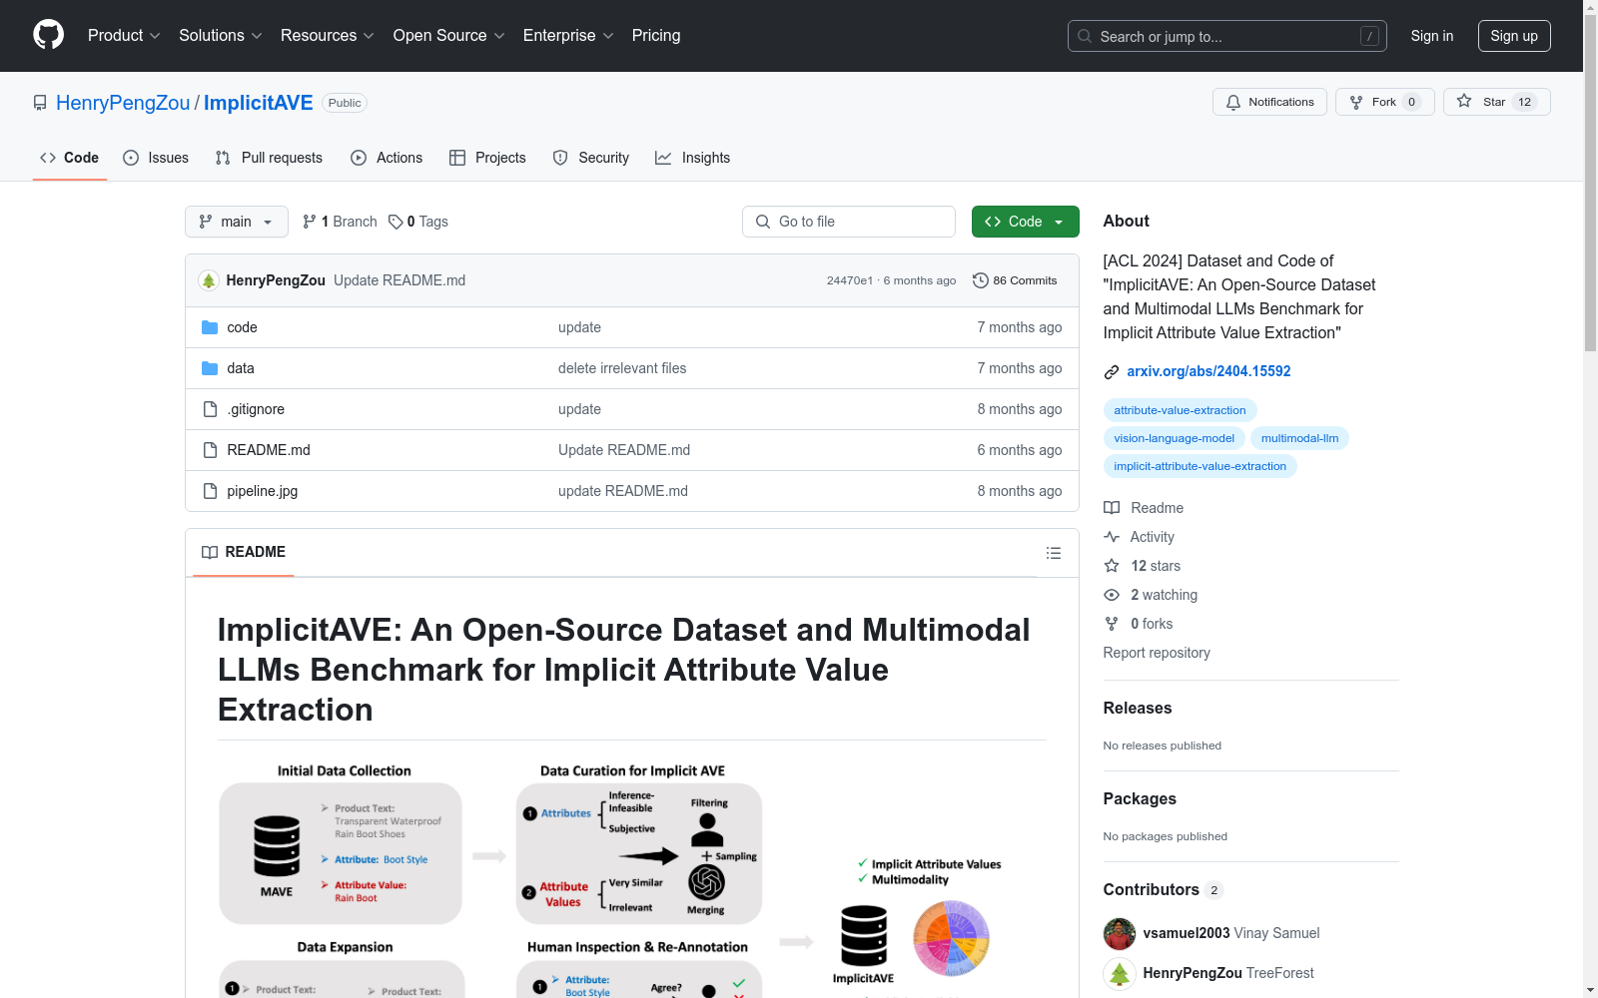Click the README book icon header

(210, 552)
